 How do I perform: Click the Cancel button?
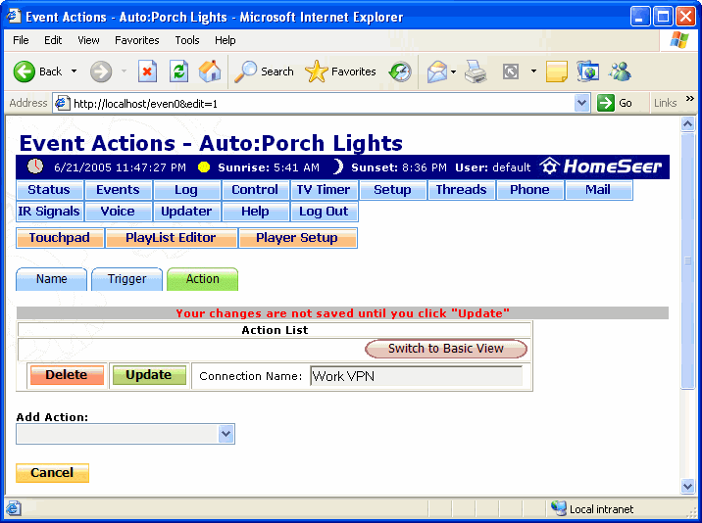(x=52, y=473)
